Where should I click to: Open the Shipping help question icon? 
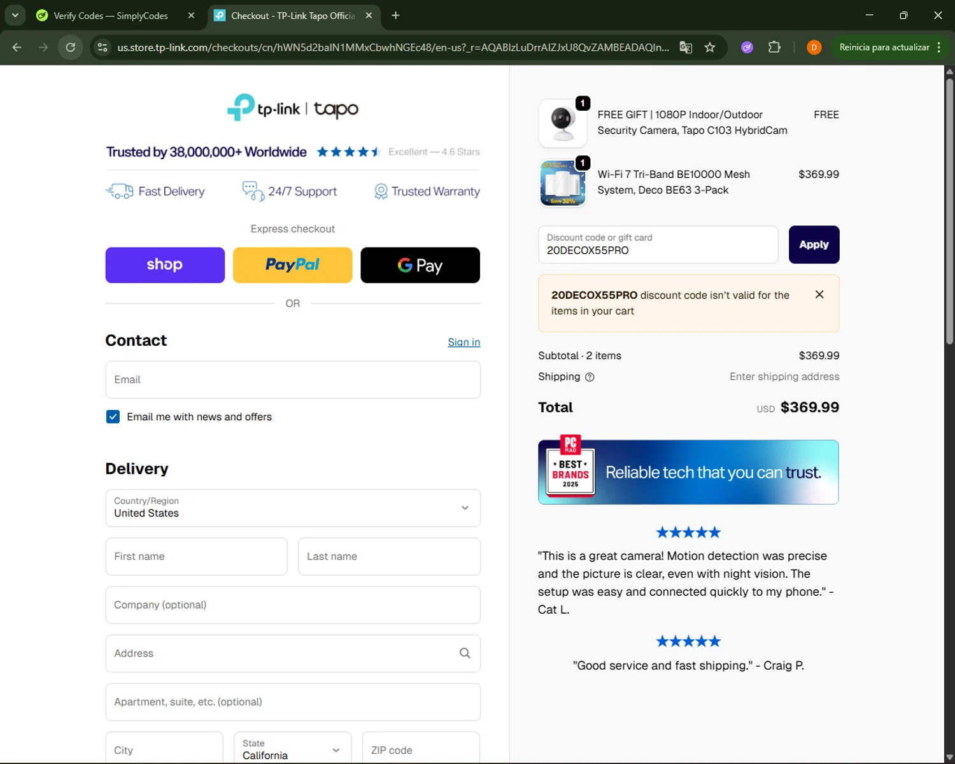click(x=590, y=377)
